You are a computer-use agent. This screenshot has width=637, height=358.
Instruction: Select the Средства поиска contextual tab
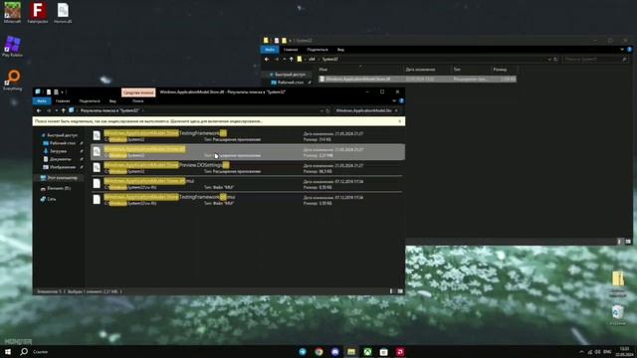click(x=138, y=92)
